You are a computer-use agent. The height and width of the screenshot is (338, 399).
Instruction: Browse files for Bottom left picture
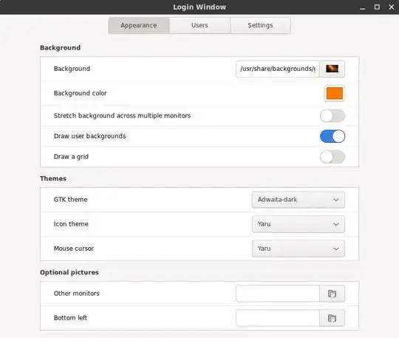(x=332, y=318)
